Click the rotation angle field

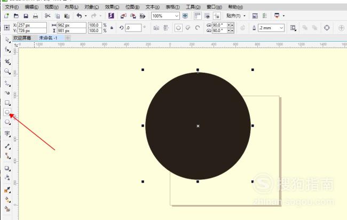tap(133, 28)
